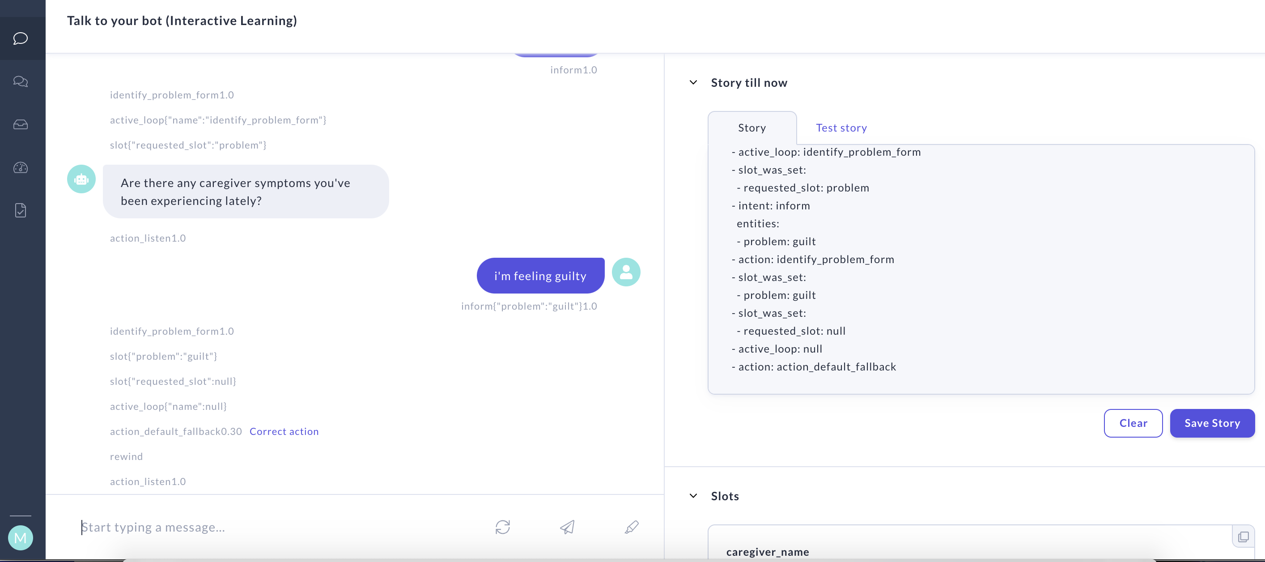
Task: Select the chat sidebar icon
Action: coord(20,39)
